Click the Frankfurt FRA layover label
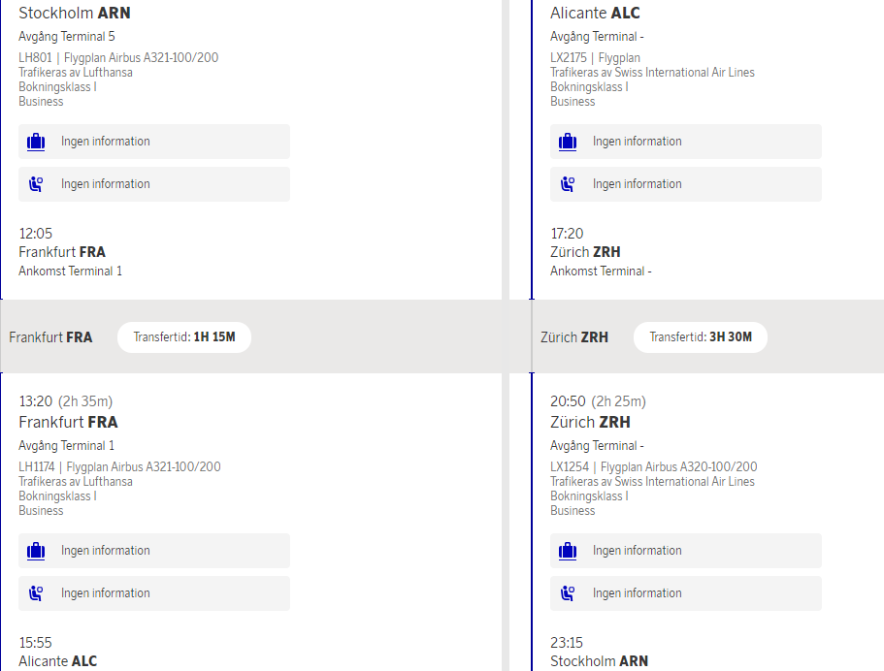 tap(50, 337)
